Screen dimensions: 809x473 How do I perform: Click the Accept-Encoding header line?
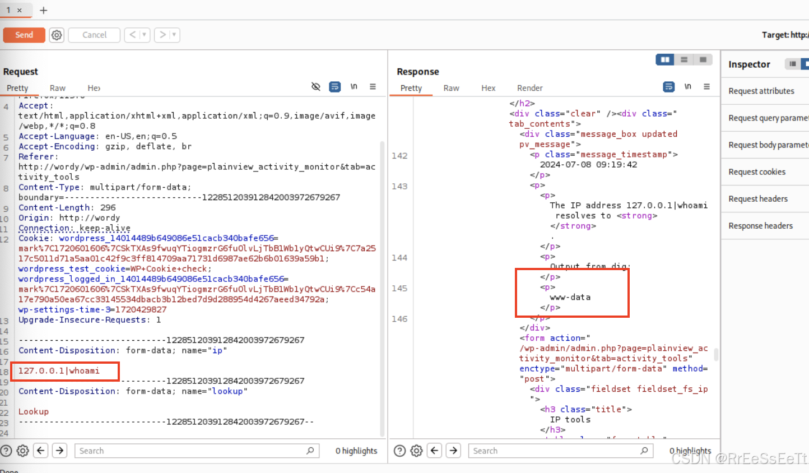(x=105, y=146)
